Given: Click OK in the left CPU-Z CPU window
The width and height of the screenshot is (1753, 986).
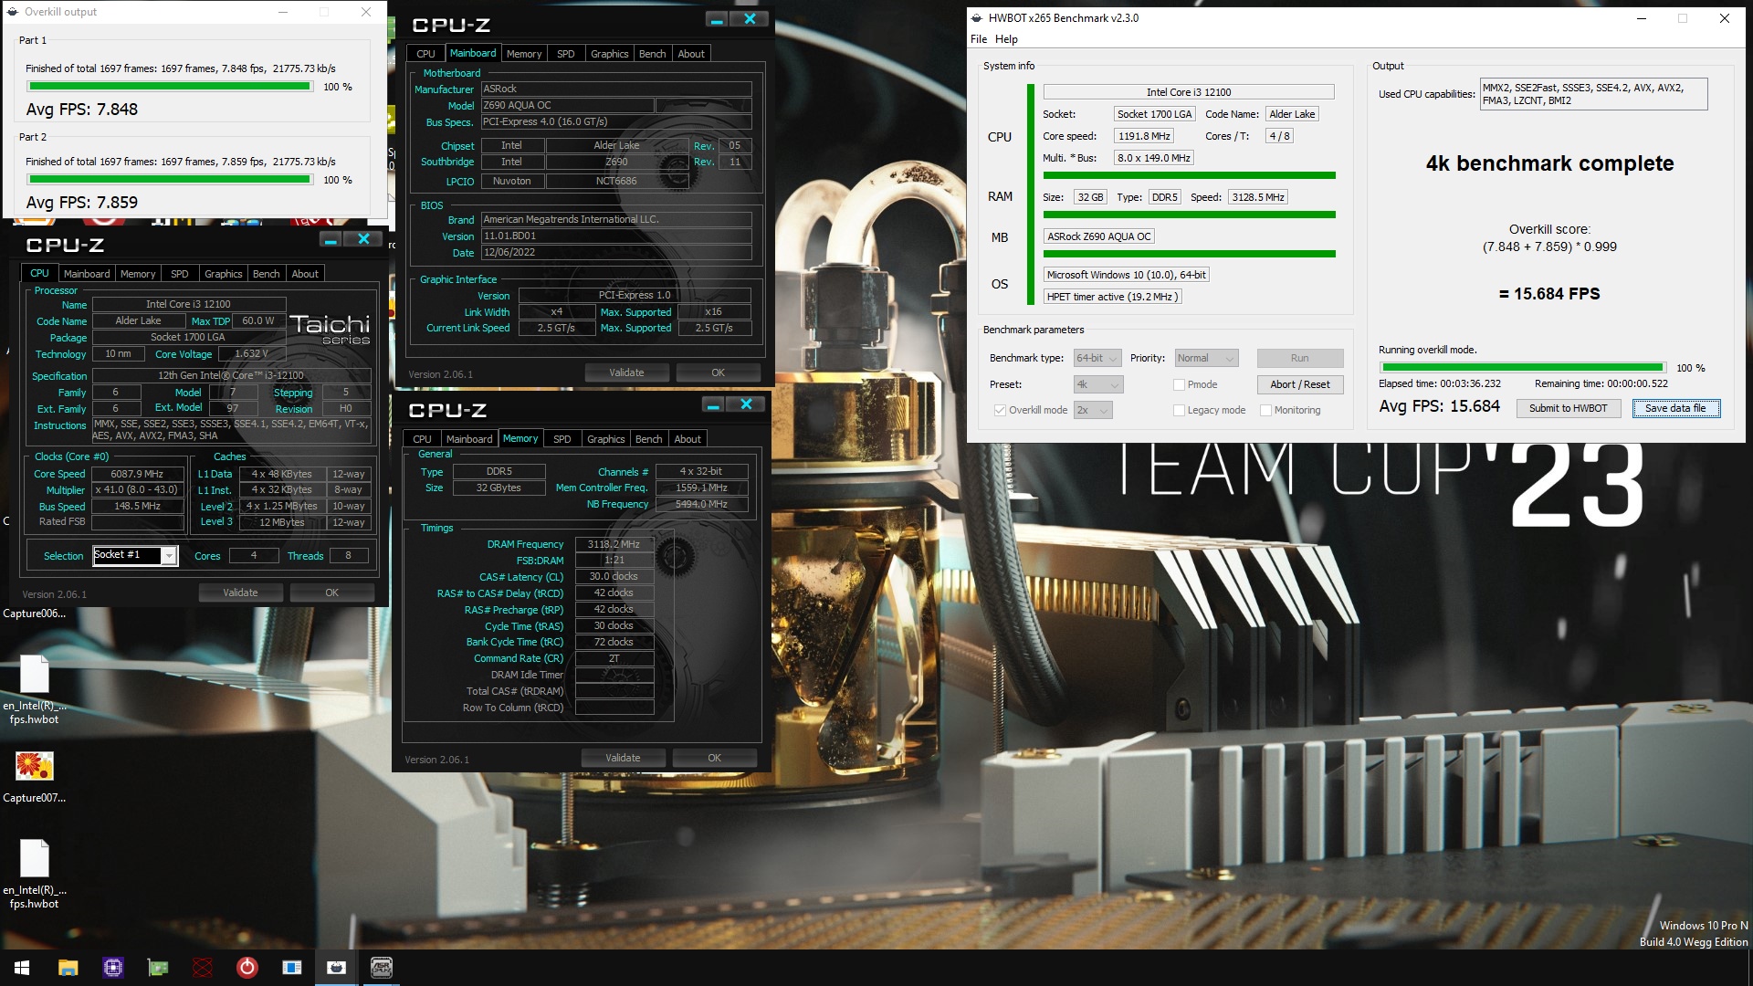Looking at the screenshot, I should point(331,593).
